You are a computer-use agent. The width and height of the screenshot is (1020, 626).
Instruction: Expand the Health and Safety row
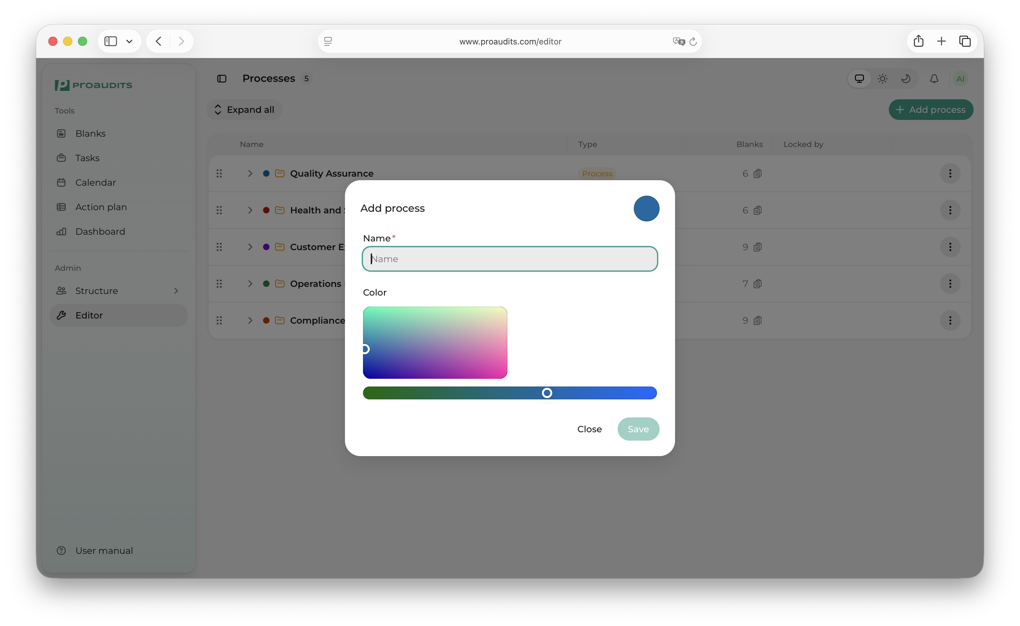[x=250, y=210]
